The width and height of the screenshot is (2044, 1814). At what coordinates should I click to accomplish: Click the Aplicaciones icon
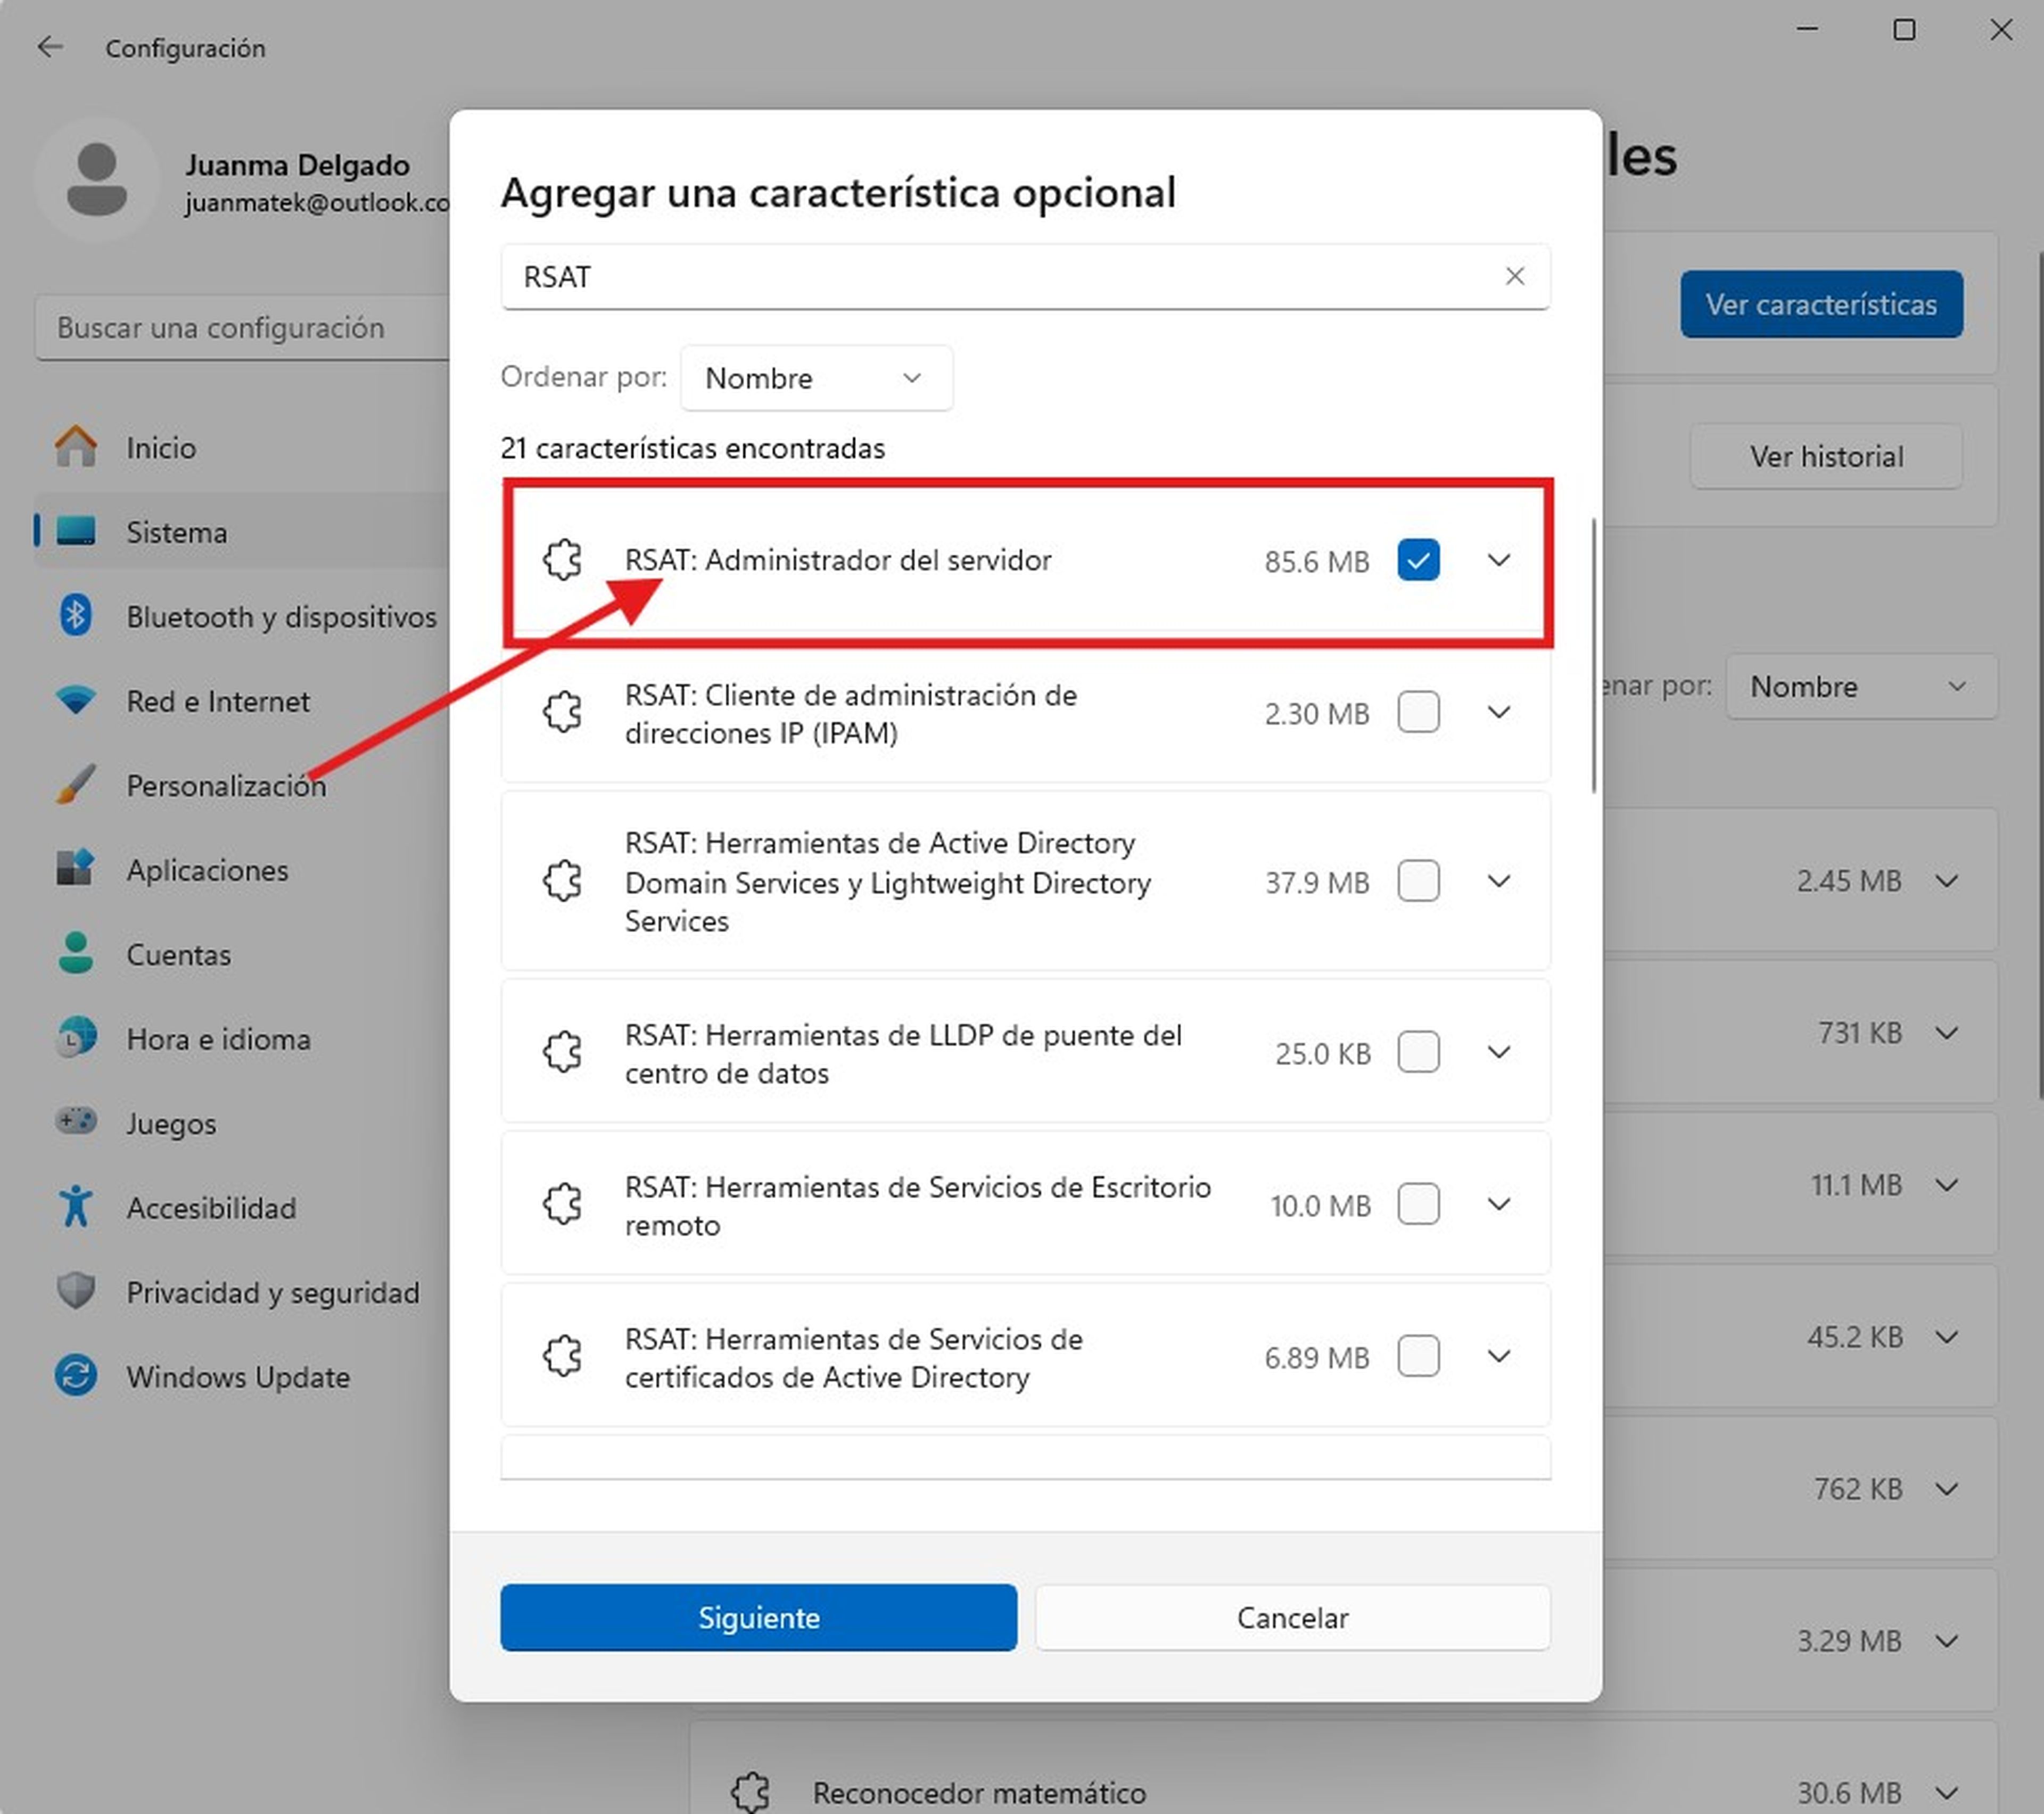[x=76, y=869]
